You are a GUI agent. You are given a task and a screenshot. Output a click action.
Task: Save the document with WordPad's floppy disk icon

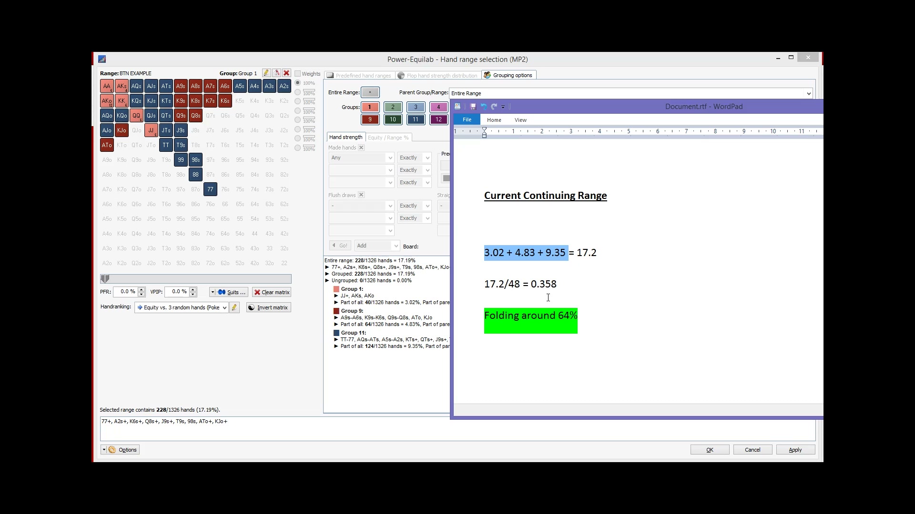click(x=473, y=107)
